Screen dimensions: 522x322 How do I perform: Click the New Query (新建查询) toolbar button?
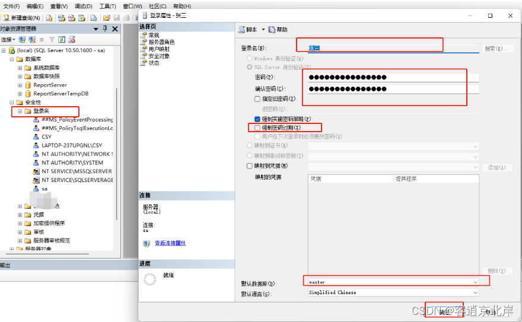coord(21,18)
